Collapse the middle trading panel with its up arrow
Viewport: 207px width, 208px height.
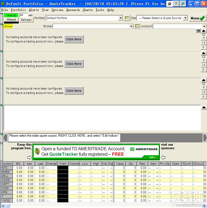[x=204, y=53]
